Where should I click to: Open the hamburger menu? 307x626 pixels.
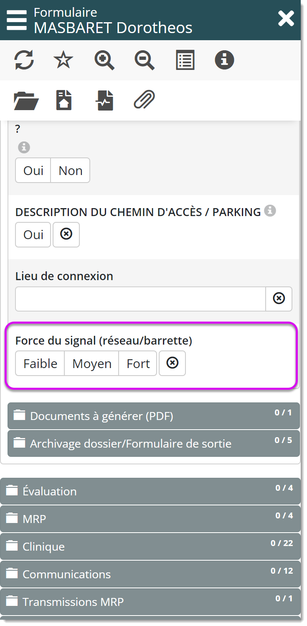(17, 20)
